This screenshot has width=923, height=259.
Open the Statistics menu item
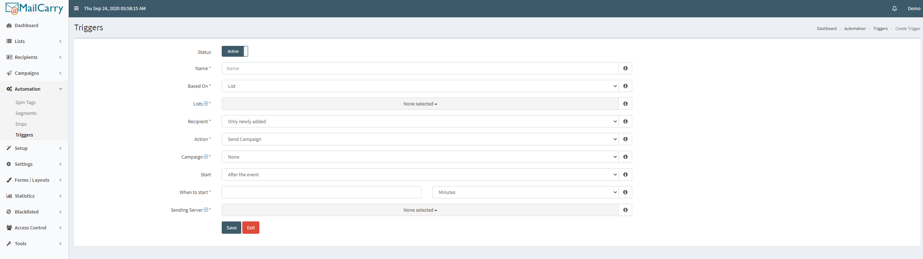(x=34, y=196)
